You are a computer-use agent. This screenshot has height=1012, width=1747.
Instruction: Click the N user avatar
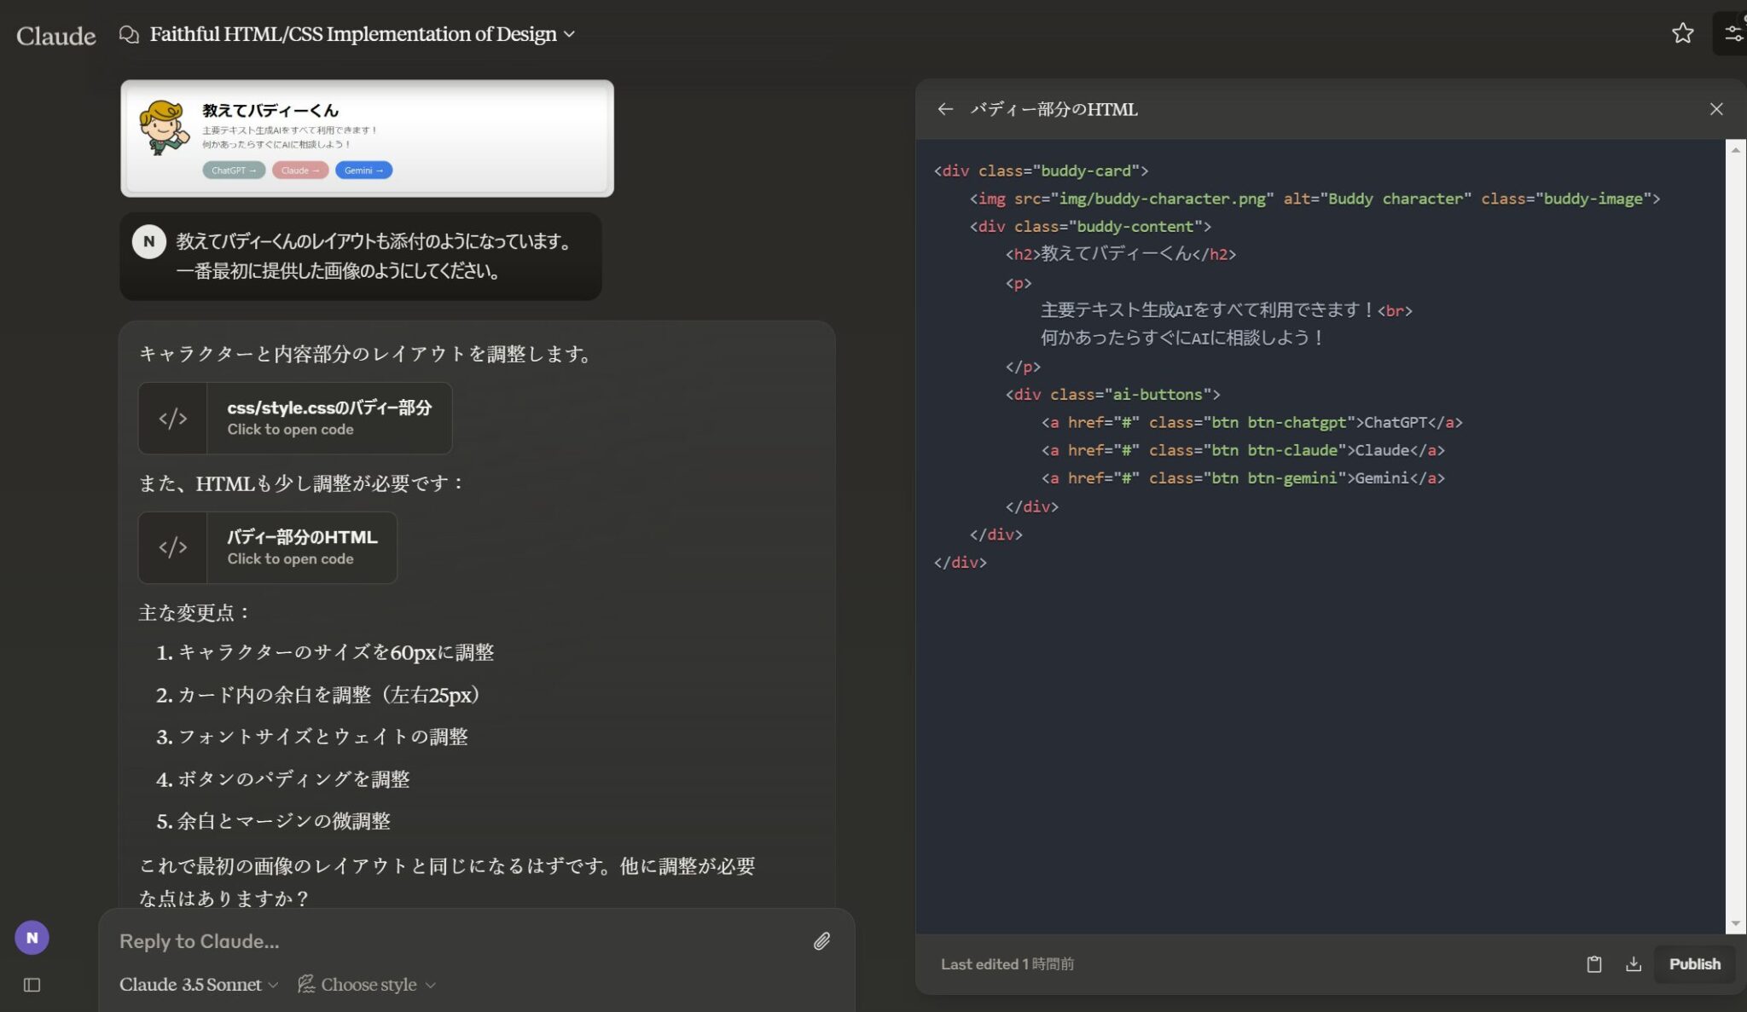(32, 937)
